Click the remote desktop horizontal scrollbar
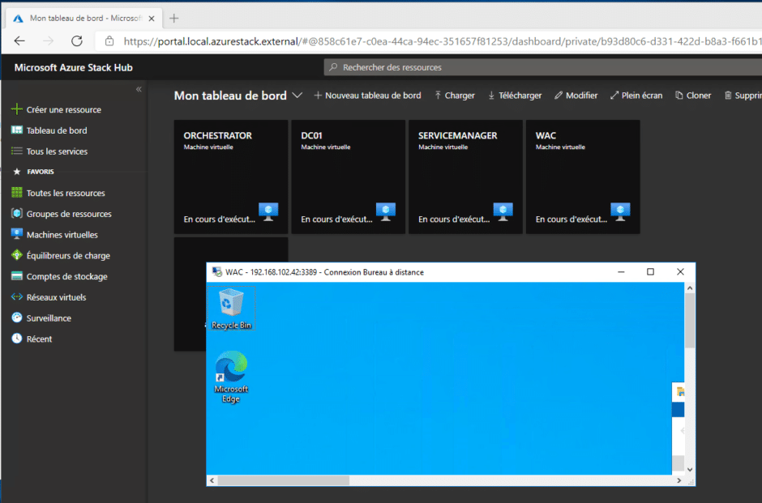The image size is (762, 503). [x=284, y=480]
